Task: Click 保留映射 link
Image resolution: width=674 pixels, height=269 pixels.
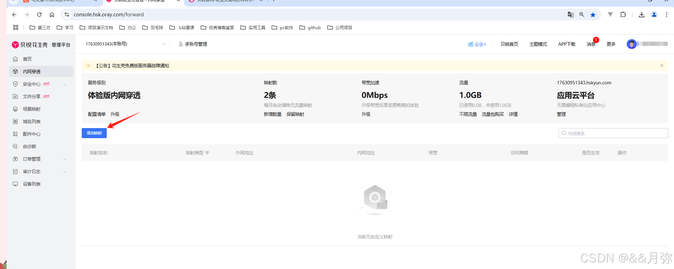Action: [295, 114]
